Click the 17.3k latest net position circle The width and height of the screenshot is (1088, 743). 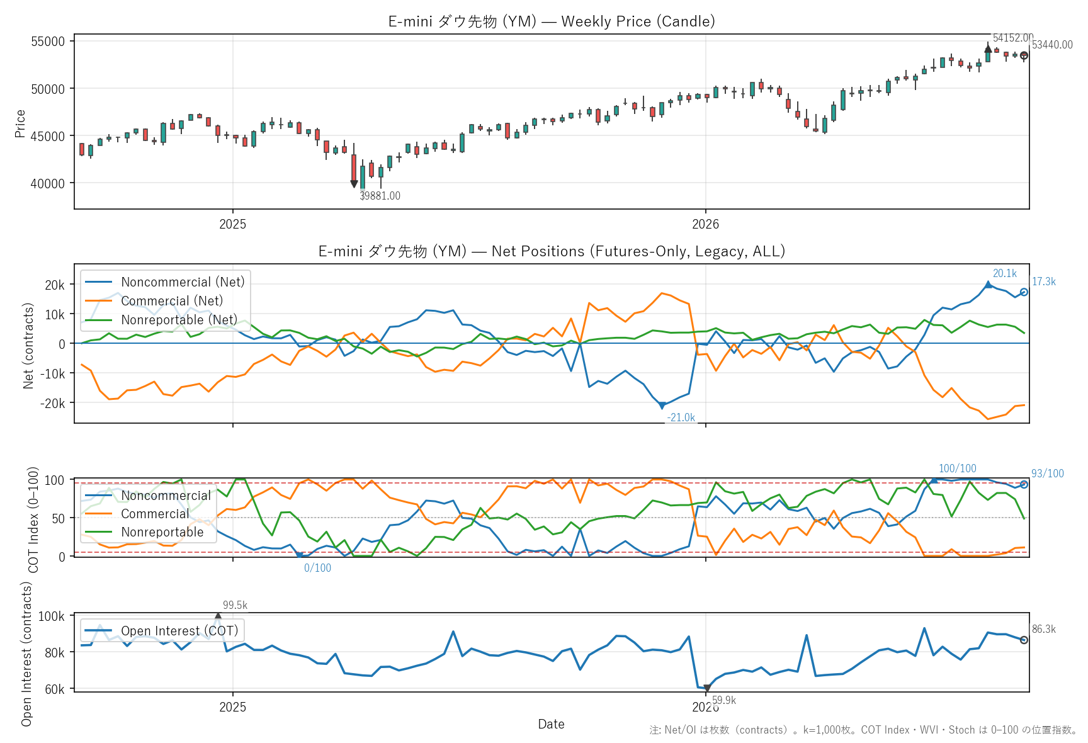[x=1024, y=292]
